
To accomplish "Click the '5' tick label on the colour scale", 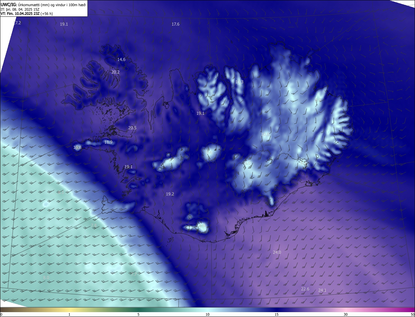I will point(138,315).
